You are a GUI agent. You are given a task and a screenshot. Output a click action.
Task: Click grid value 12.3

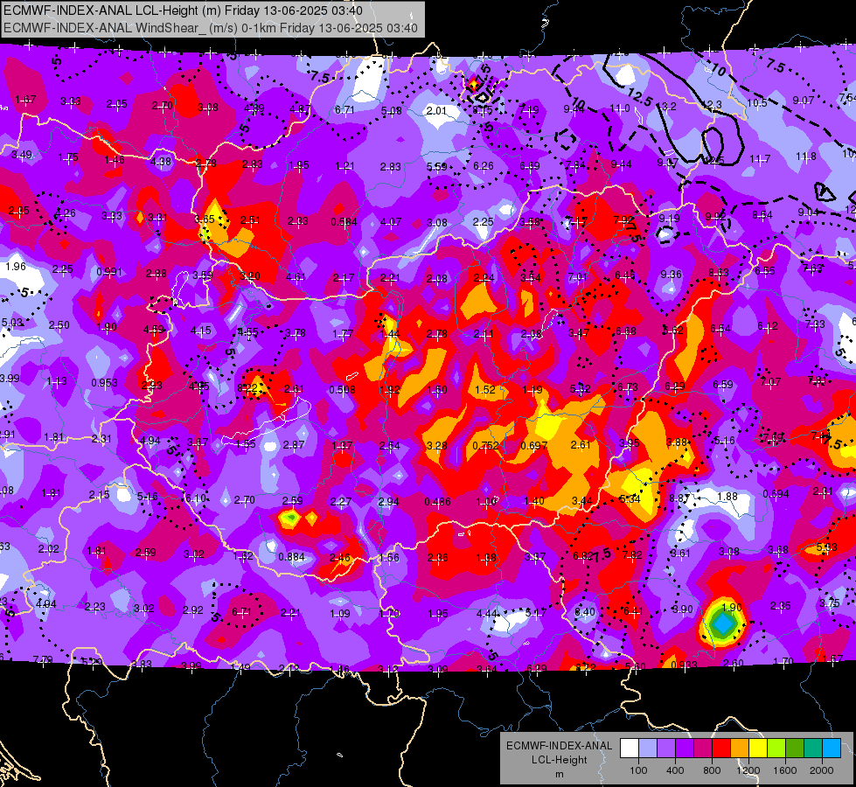point(714,104)
